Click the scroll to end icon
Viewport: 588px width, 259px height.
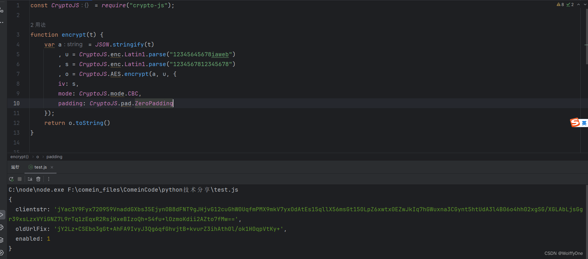pos(30,179)
